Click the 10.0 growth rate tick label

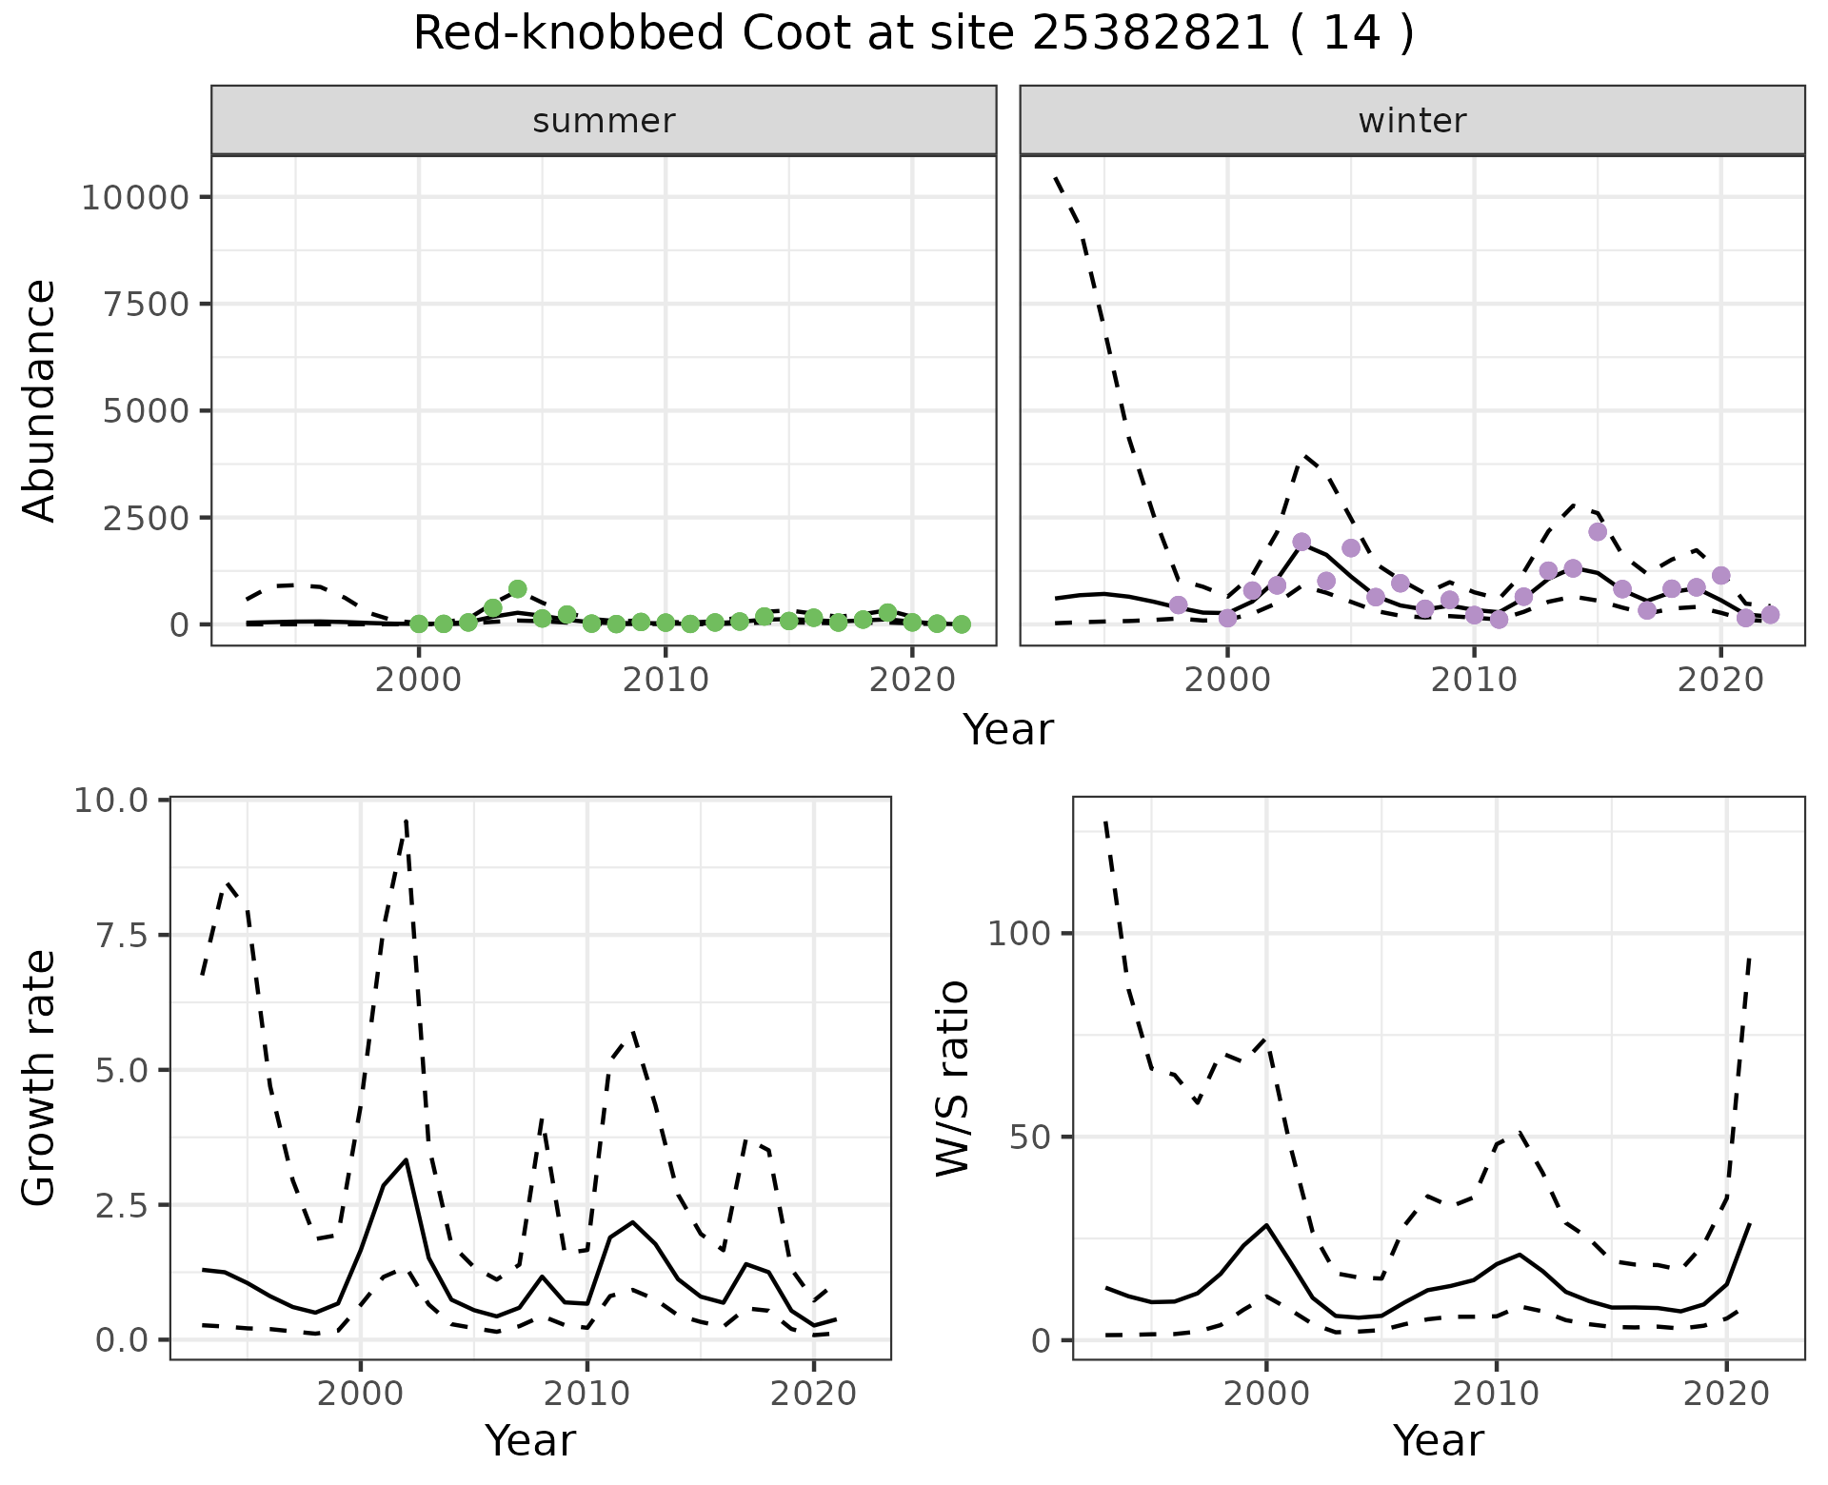point(110,801)
